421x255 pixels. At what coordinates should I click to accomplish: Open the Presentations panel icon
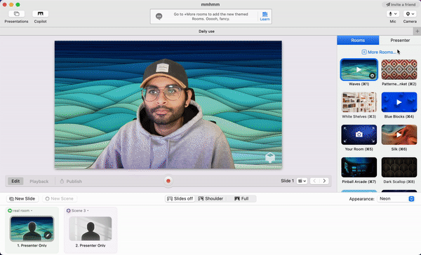(16, 14)
